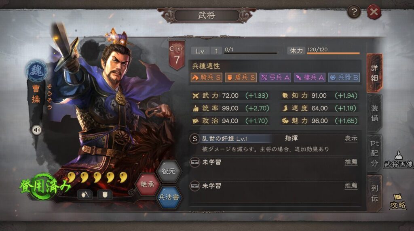414x231 pixels.
Task: Click the blue 兵法書 hexagon button
Action: [x=169, y=197]
